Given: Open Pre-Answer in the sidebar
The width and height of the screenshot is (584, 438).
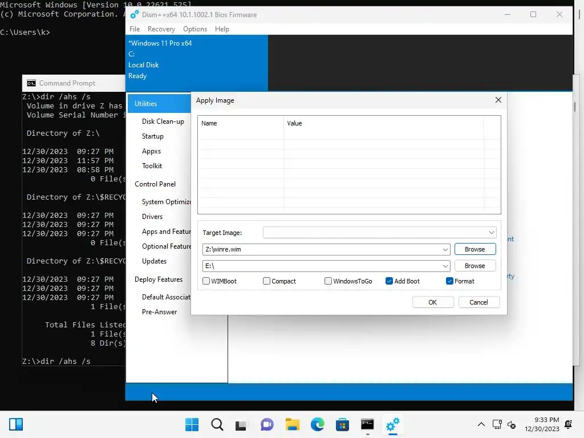Looking at the screenshot, I should coord(160,312).
